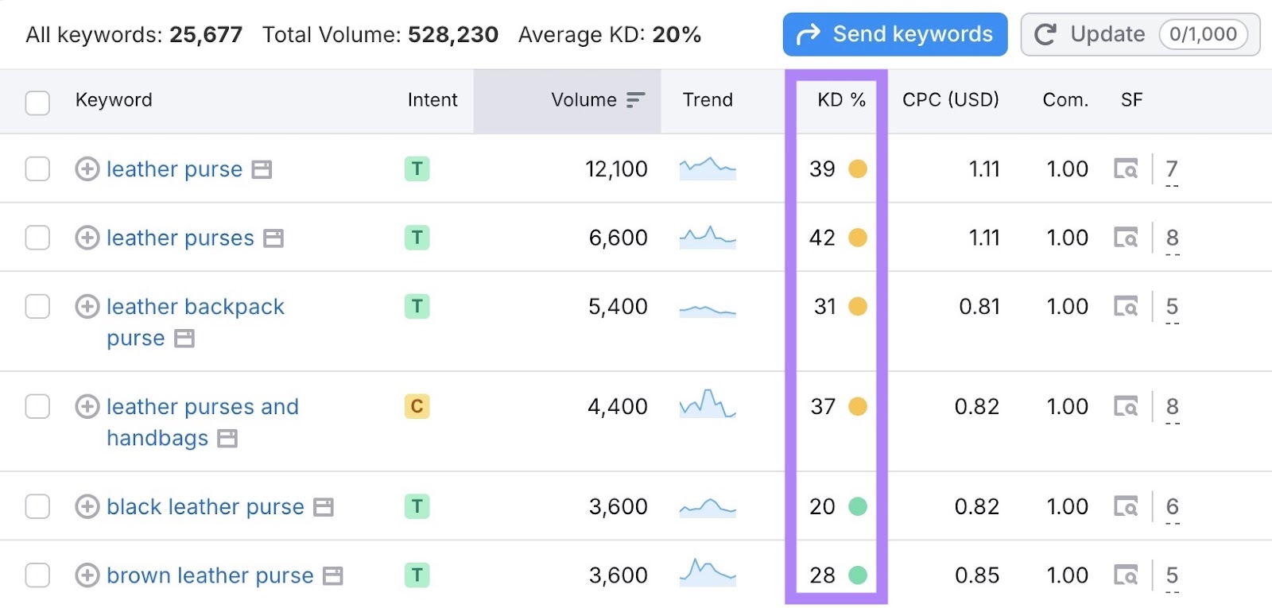Viewport: 1272px width, 608px height.
Task: Toggle the select-all checkbox in header
Action: pos(37,103)
